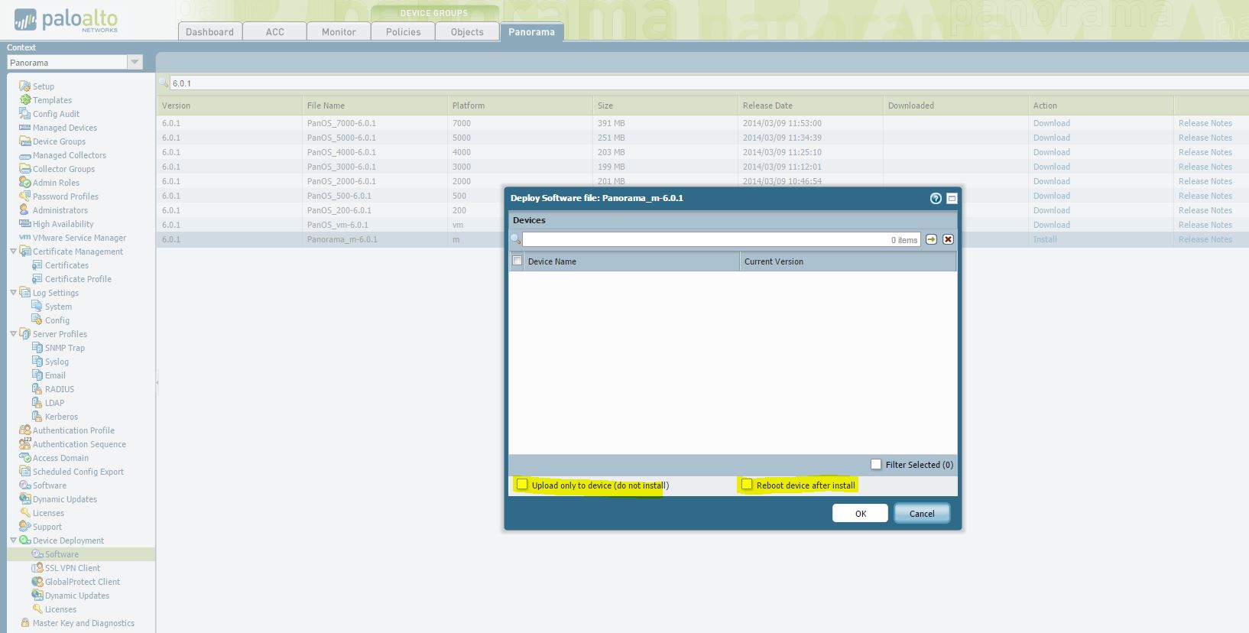Select the Certificate Profile tree item
1249x633 pixels.
pos(78,279)
